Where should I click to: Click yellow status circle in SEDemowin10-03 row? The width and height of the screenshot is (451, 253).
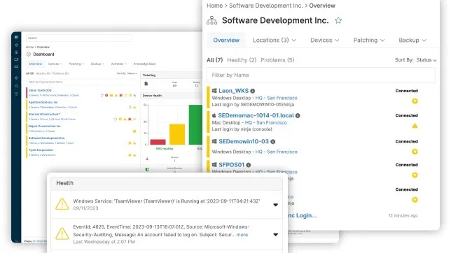[x=415, y=152]
